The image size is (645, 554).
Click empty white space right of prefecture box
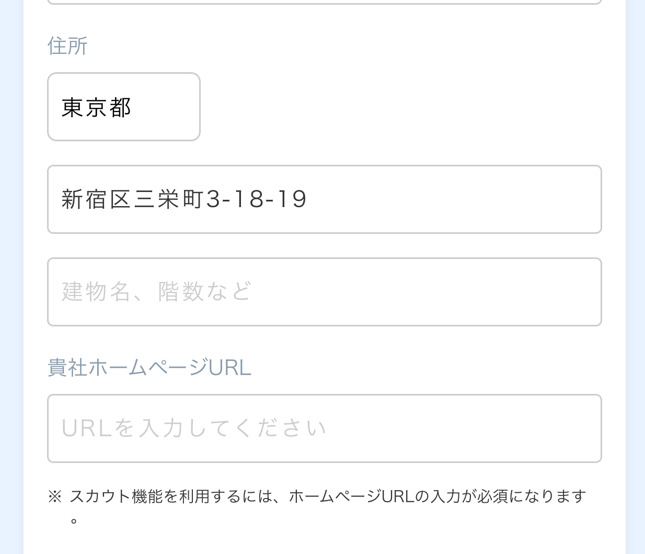[x=397, y=107]
